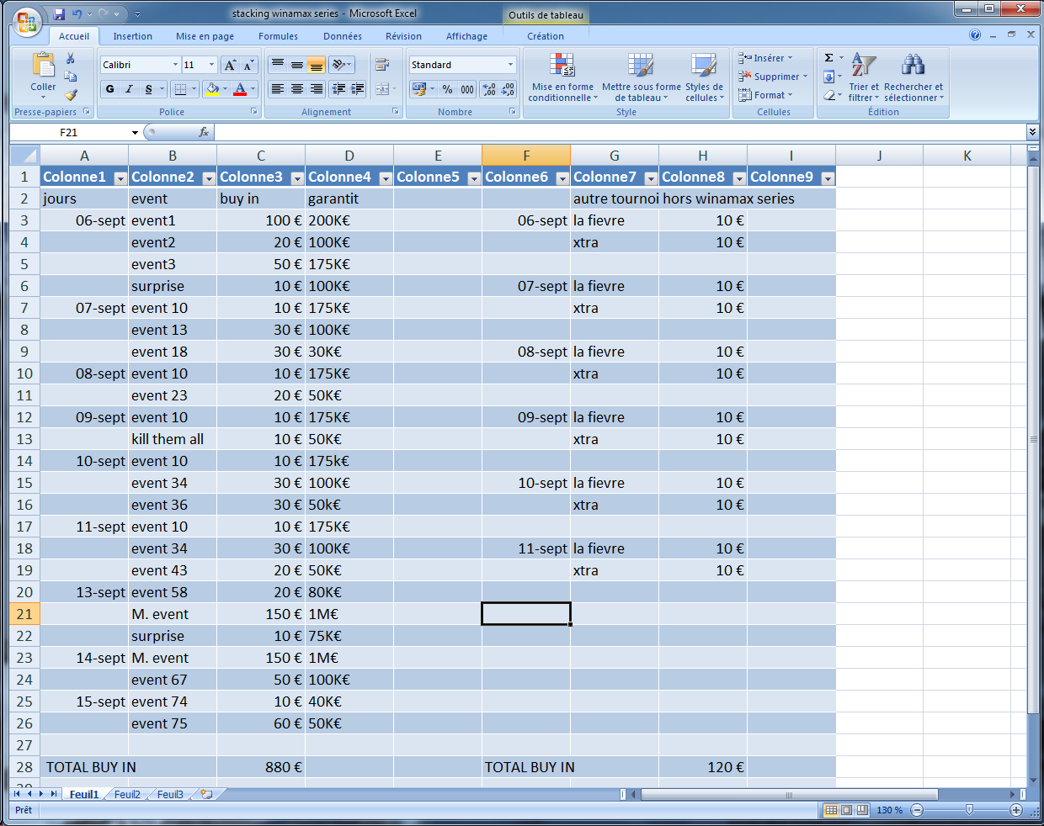
Task: Open the font size dropdown
Action: coord(212,65)
